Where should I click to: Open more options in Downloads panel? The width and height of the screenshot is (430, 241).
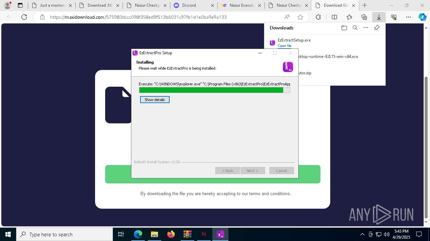point(366,28)
